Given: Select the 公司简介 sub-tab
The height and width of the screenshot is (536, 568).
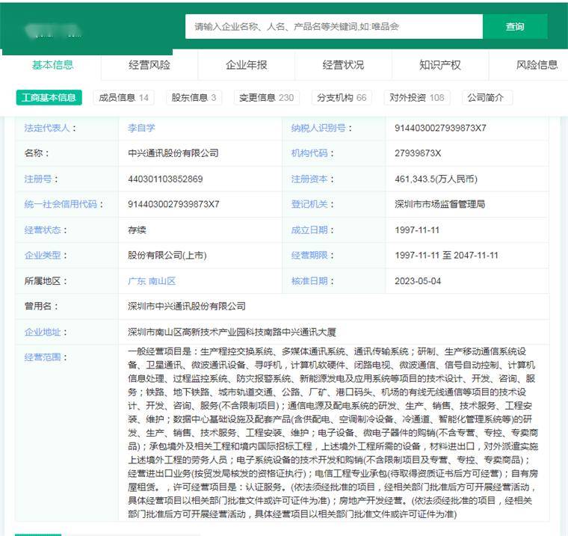Looking at the screenshot, I should click(x=487, y=97).
